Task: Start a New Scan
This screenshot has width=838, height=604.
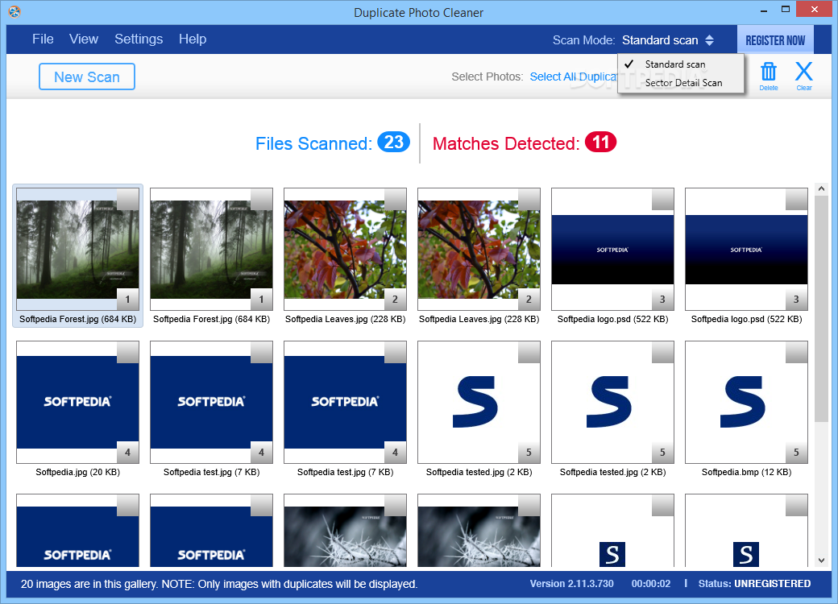Action: coord(86,77)
